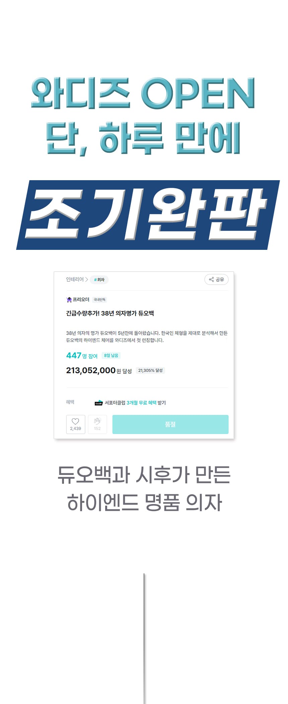This screenshot has width=288, height=704.
Task: Click the 조기완판 navy banner
Action: tap(148, 215)
